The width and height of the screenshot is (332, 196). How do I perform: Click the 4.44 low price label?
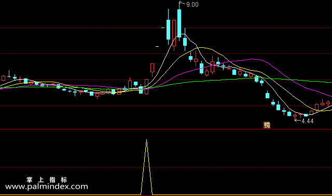(308, 121)
